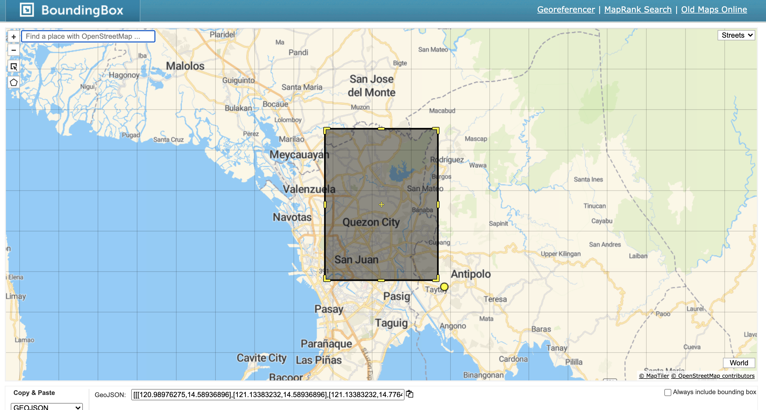Click the bottom-left corner handle of selection box

(x=327, y=278)
